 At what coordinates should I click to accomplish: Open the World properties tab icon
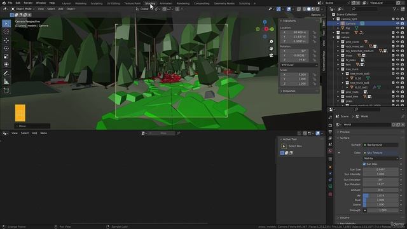point(330,151)
